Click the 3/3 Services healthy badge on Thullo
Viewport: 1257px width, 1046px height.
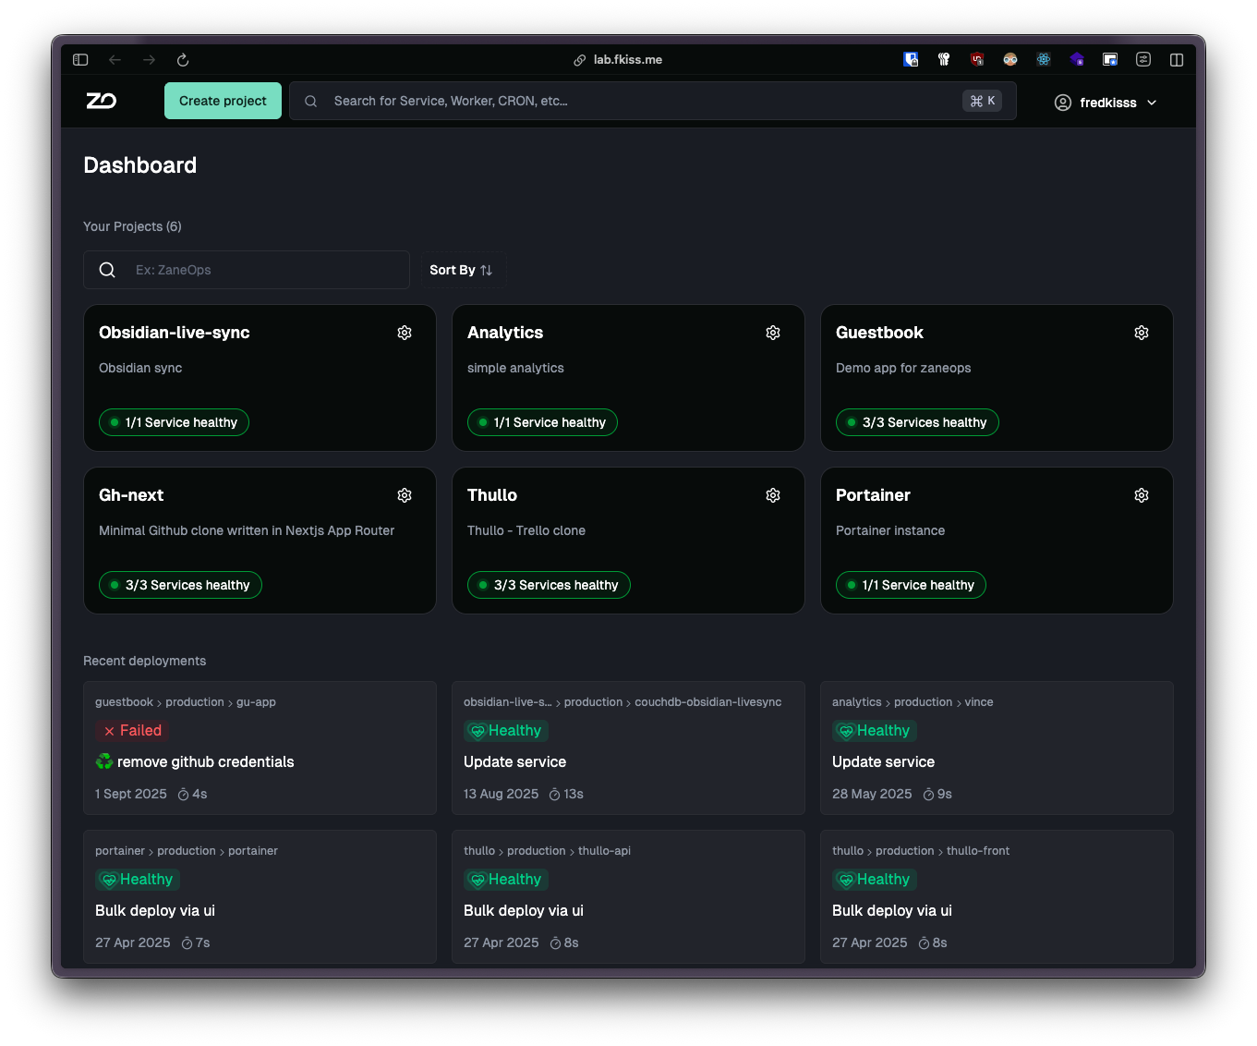[549, 585]
